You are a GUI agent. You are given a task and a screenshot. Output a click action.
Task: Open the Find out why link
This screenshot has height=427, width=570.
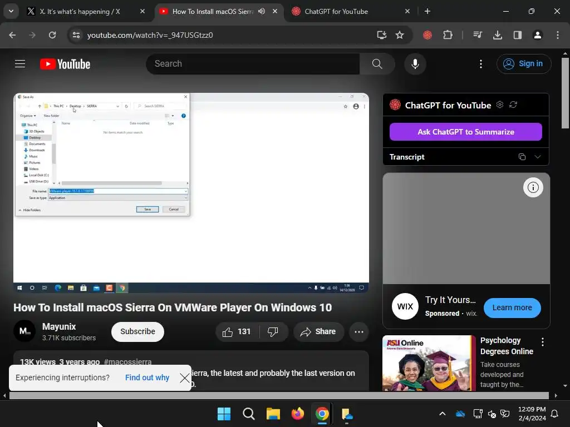click(147, 378)
